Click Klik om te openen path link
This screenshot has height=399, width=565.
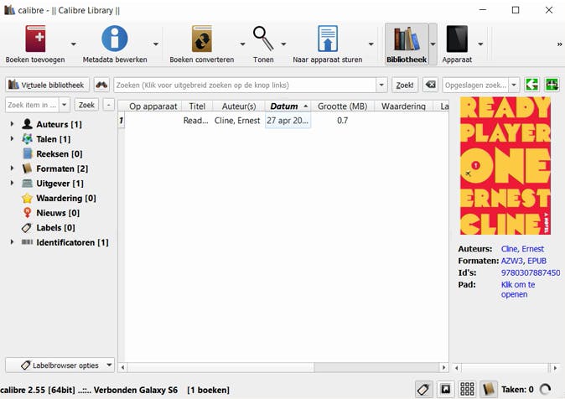(x=518, y=289)
